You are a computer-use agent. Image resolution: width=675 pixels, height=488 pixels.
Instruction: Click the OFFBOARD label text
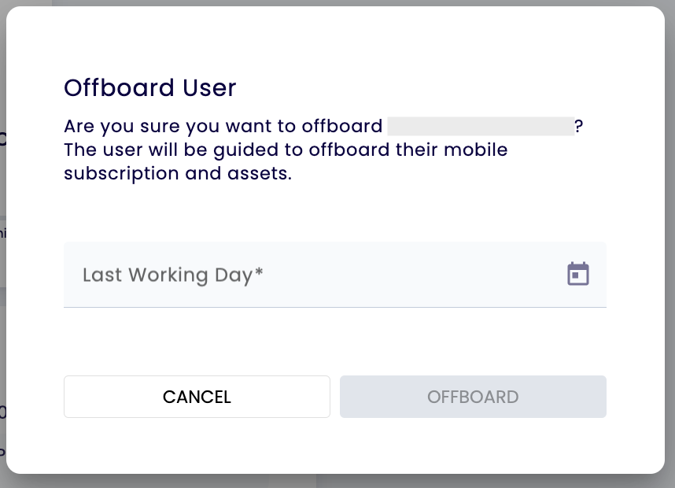pos(473,397)
